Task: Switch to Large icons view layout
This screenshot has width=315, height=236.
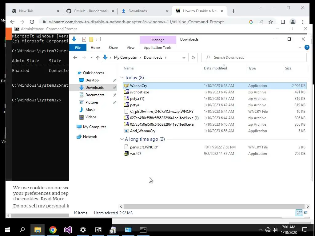Action: click(306, 213)
